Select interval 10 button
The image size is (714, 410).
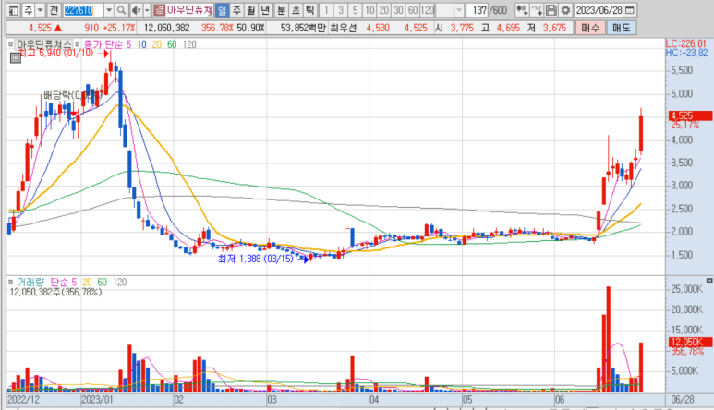coord(369,10)
